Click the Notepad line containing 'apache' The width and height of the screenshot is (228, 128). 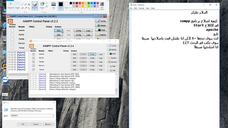[212, 30]
